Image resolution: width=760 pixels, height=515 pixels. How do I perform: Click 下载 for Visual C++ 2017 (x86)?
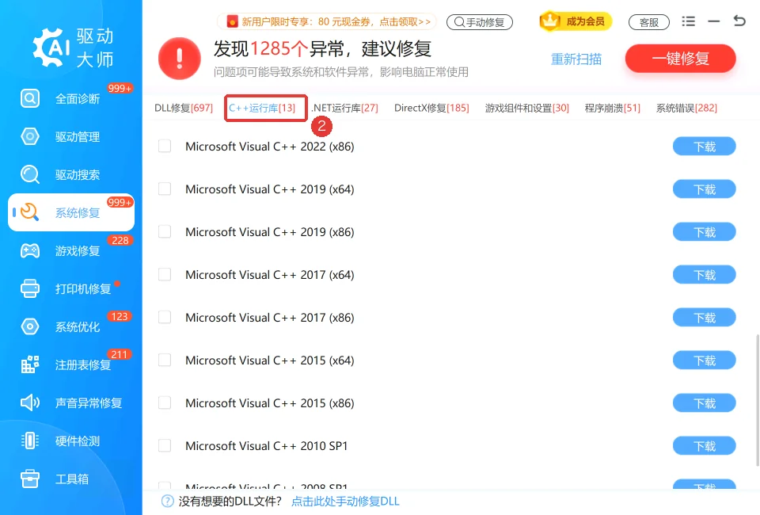[705, 317]
